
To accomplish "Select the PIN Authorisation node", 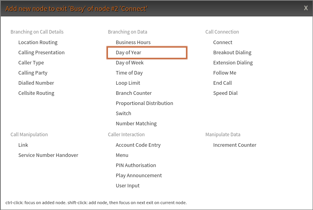I will (x=136, y=165).
